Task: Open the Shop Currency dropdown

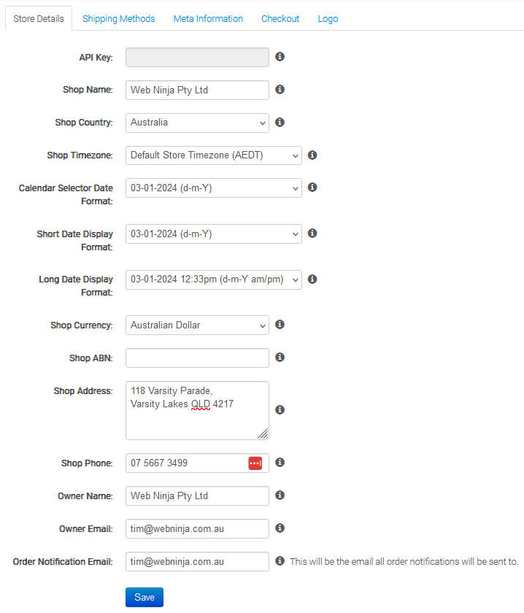Action: (x=197, y=325)
